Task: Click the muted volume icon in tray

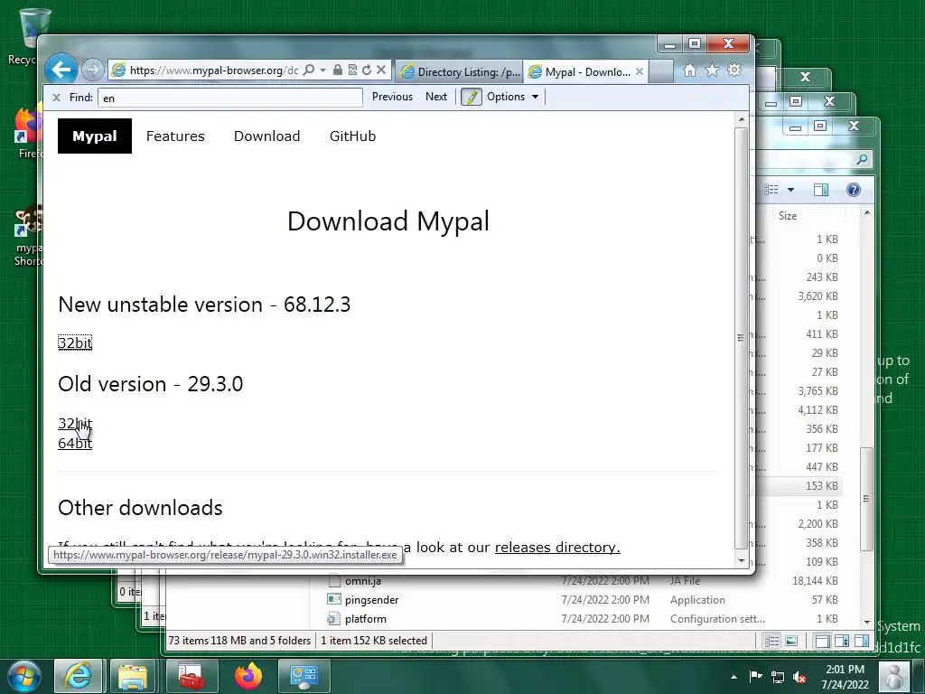Action: coord(799,677)
